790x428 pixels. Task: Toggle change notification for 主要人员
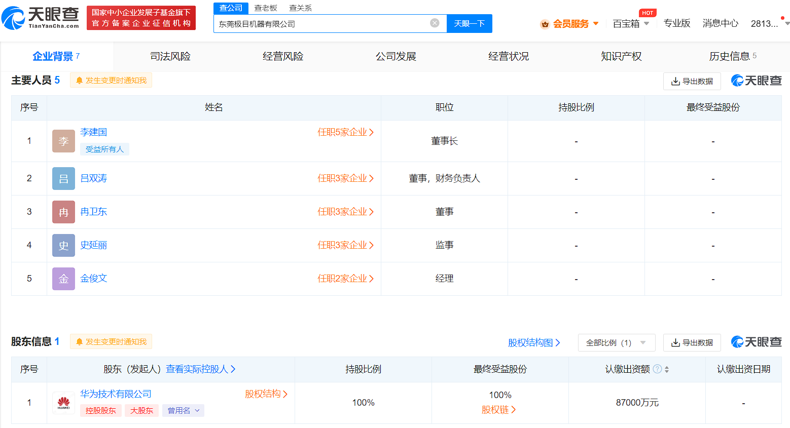(111, 81)
